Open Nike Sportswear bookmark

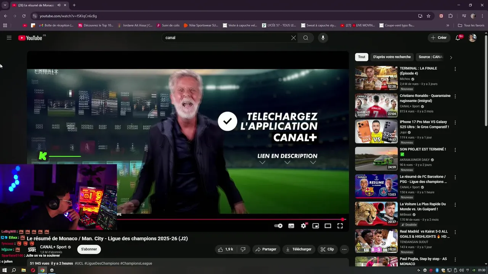pyautogui.click(x=201, y=25)
